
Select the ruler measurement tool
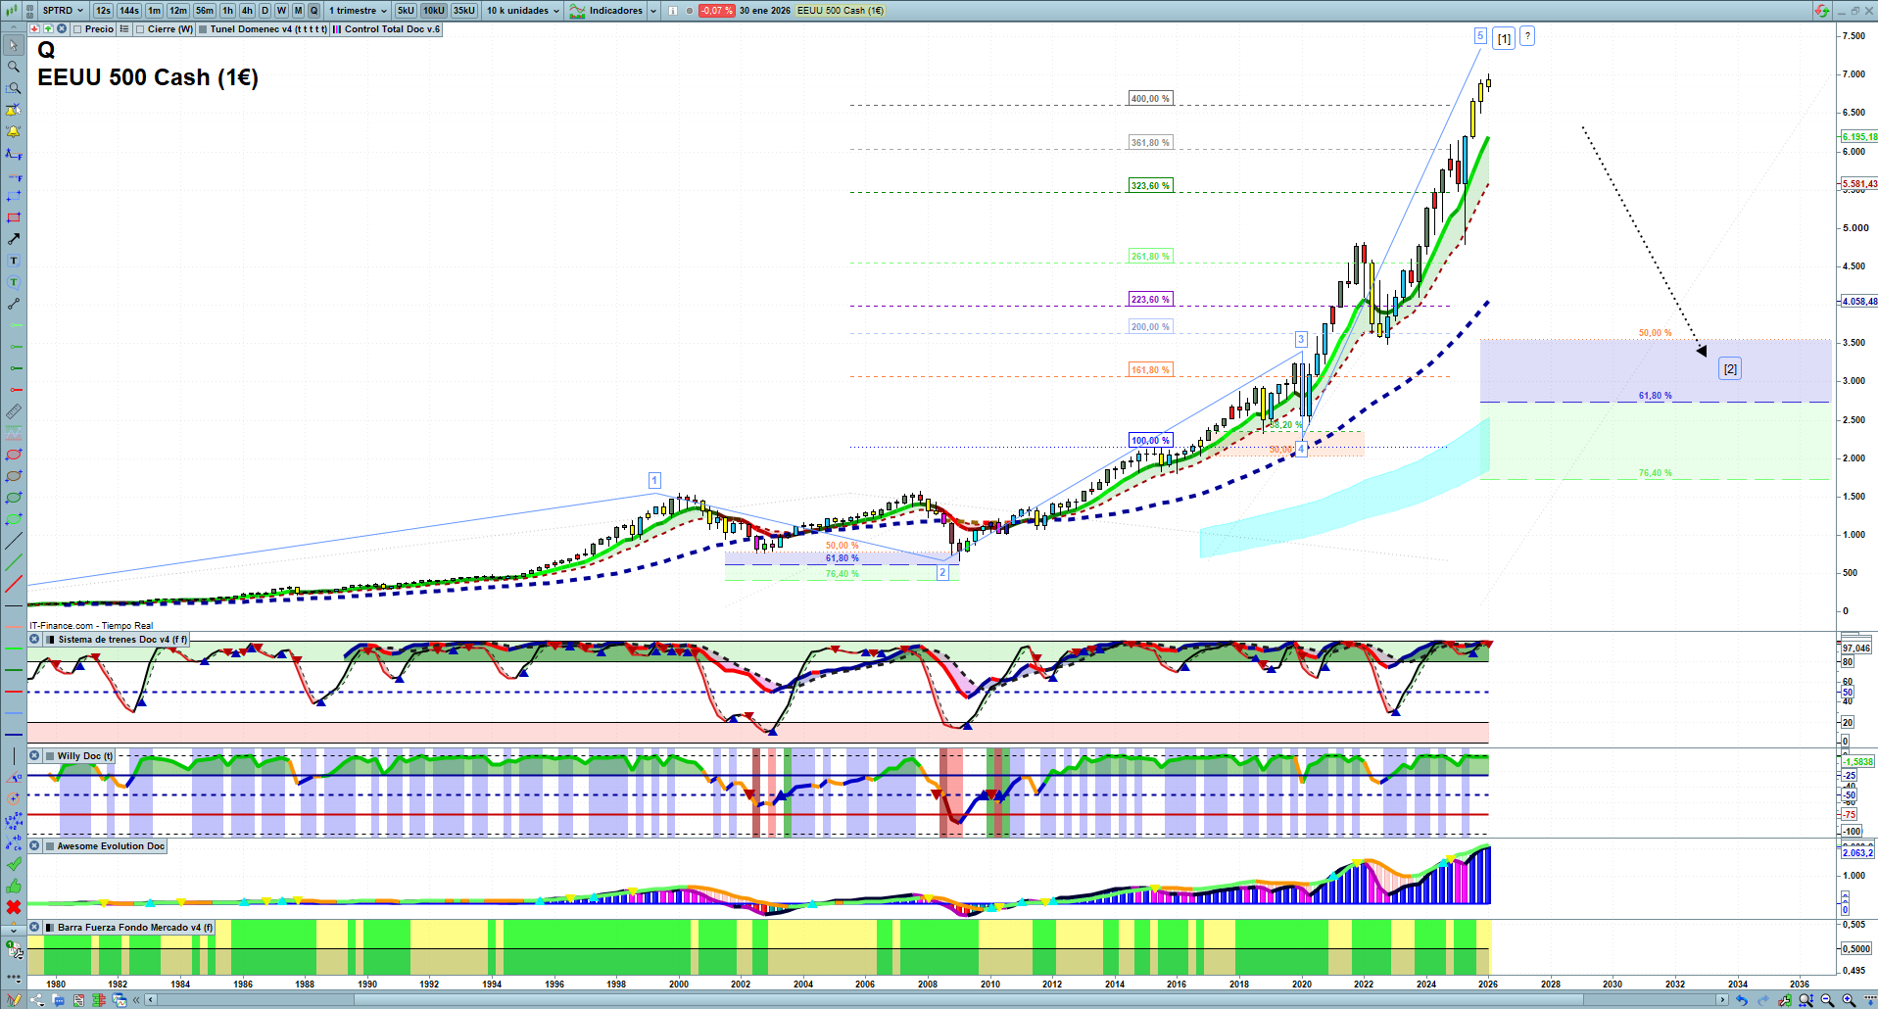pyautogui.click(x=14, y=411)
